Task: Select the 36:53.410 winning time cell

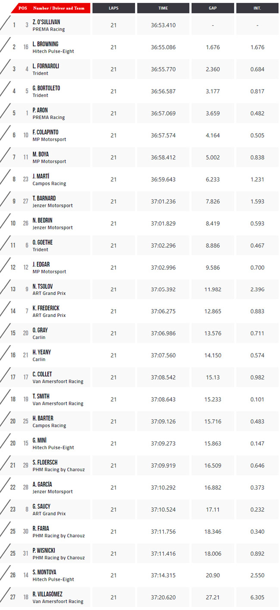Action: coord(163,25)
